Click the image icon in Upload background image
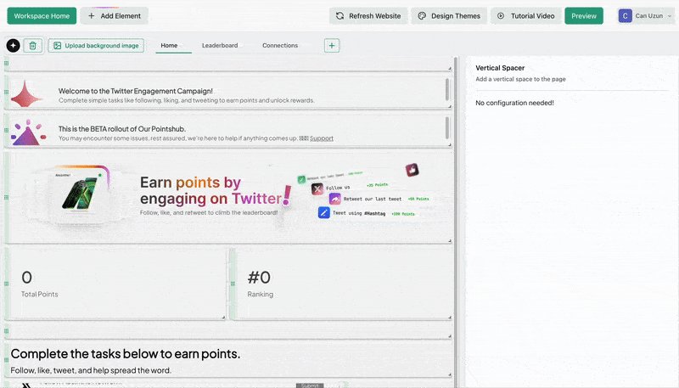This screenshot has width=679, height=388. pos(57,46)
